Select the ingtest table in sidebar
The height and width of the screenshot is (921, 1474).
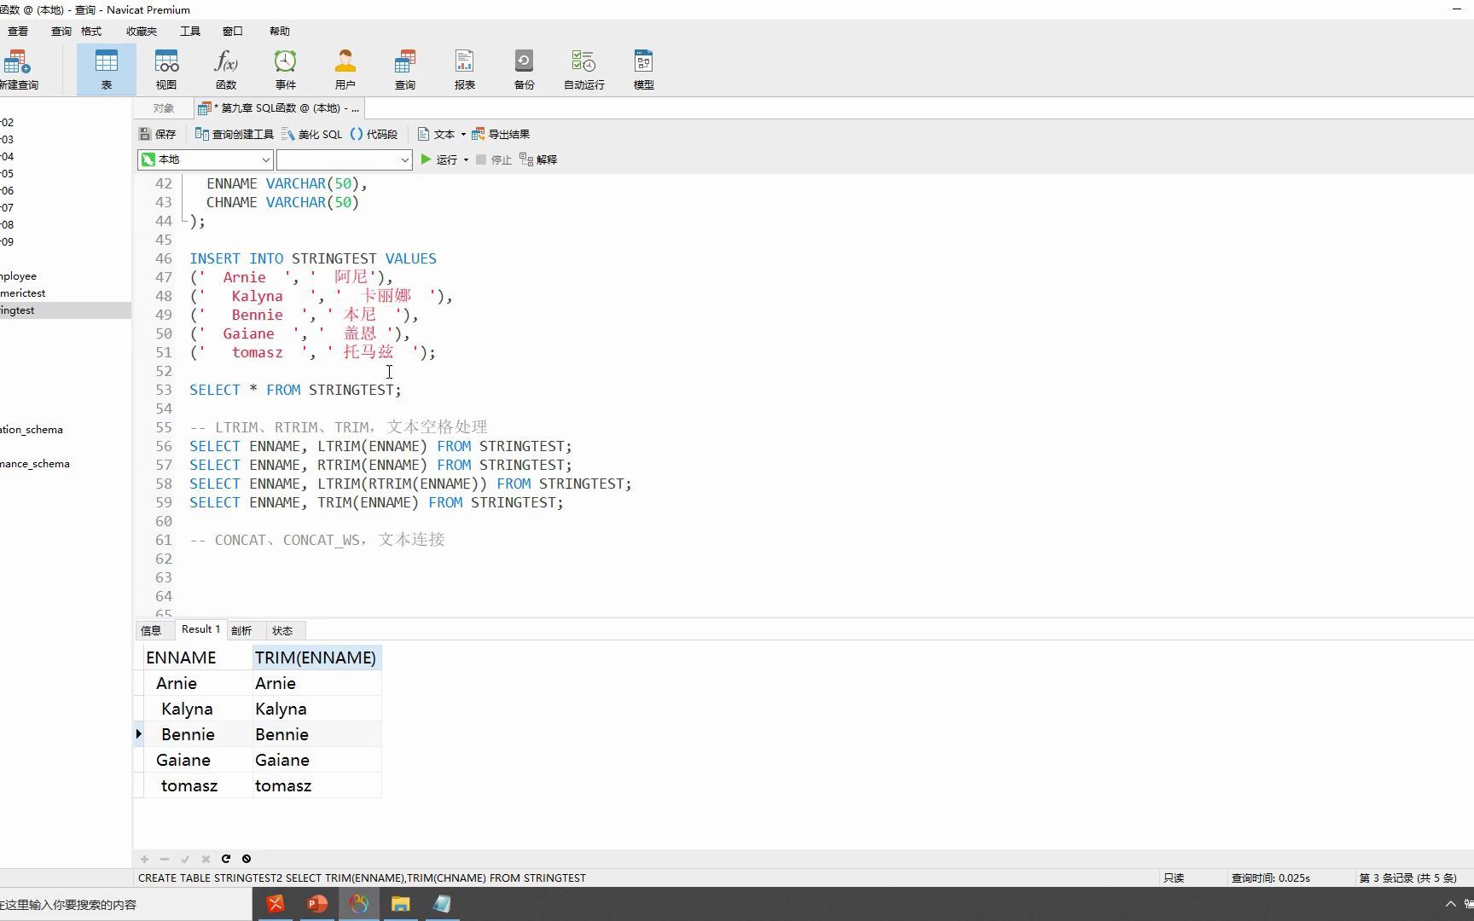[66, 310]
